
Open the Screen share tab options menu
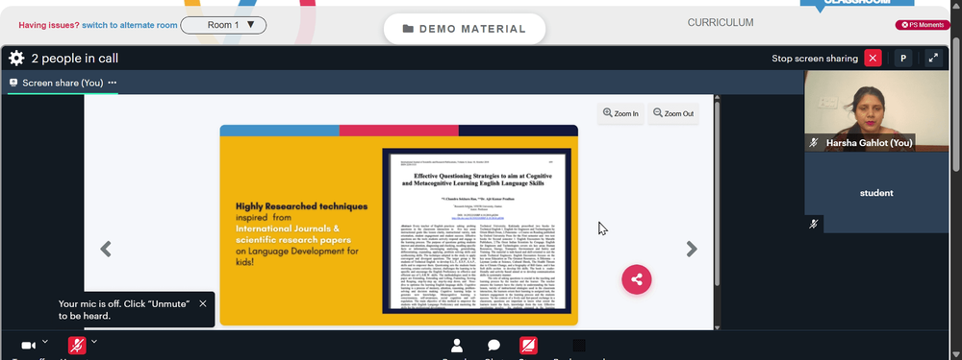pos(113,83)
